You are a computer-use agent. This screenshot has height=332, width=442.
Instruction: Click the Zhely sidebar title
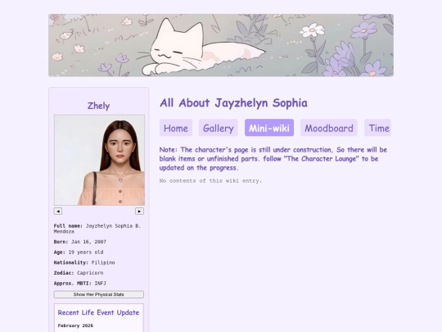(99, 106)
